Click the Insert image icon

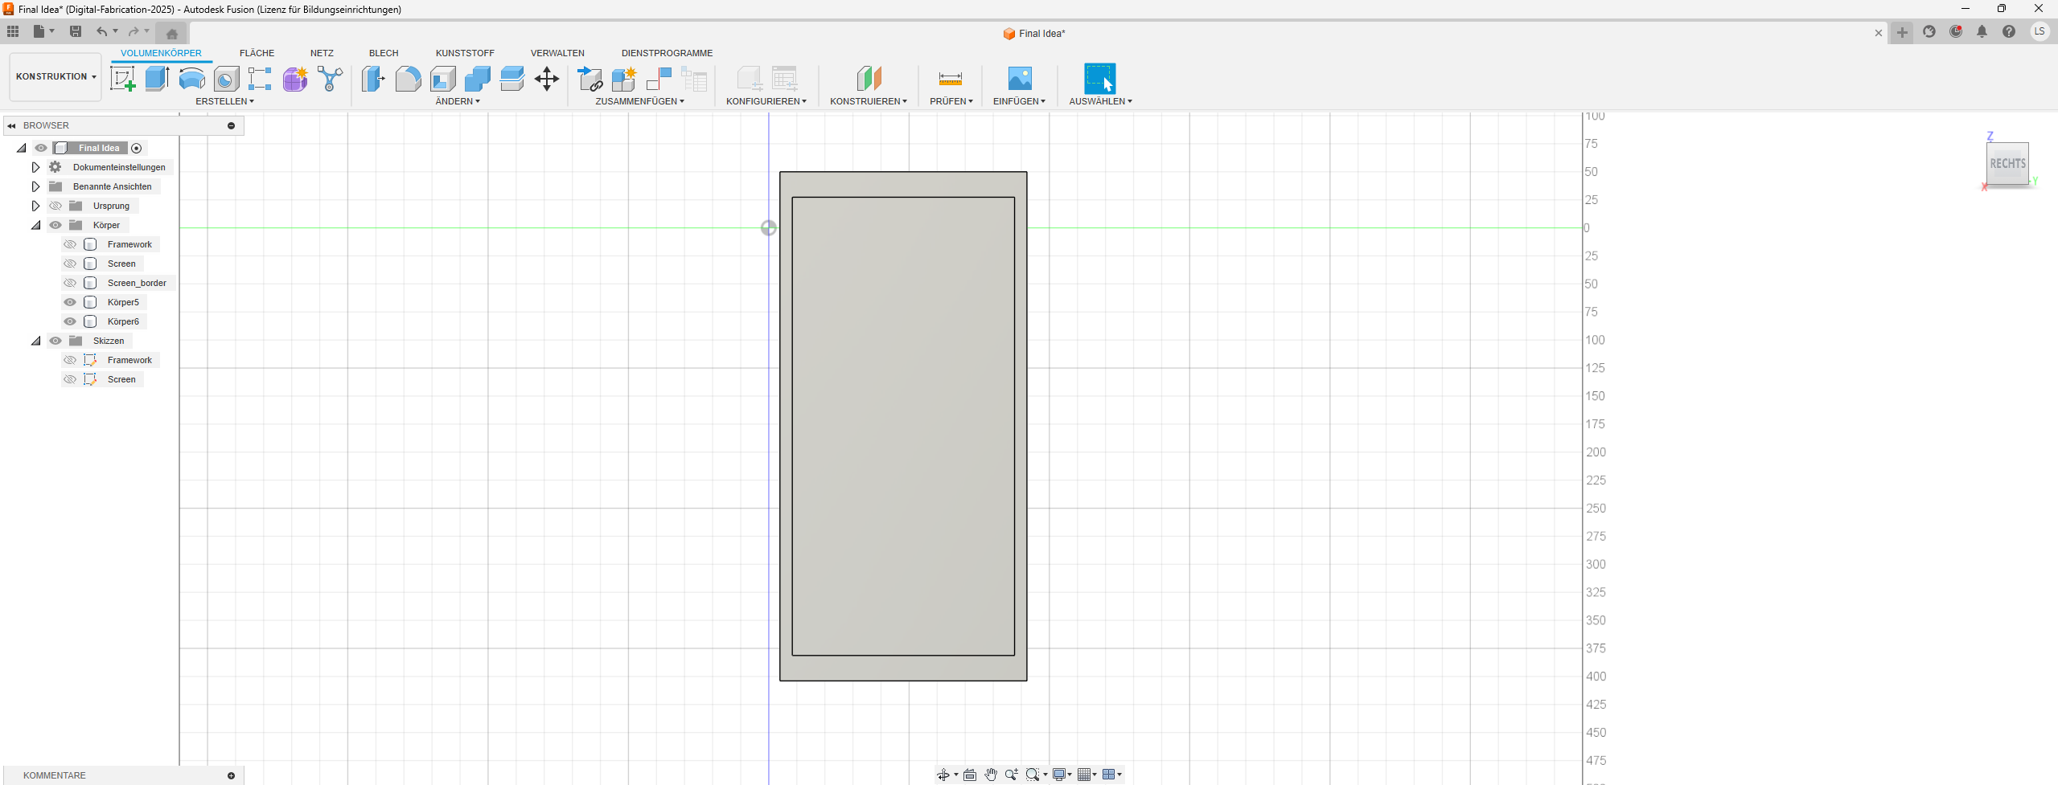click(x=1019, y=79)
